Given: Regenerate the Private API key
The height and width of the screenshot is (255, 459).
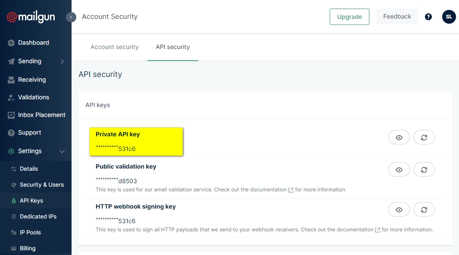Looking at the screenshot, I should pyautogui.click(x=424, y=137).
